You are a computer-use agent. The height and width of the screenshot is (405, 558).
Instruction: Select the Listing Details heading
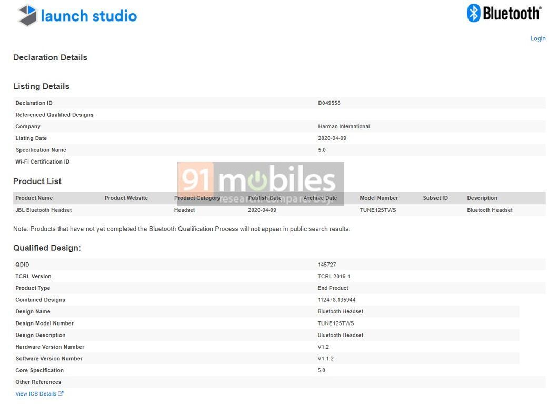coord(41,86)
